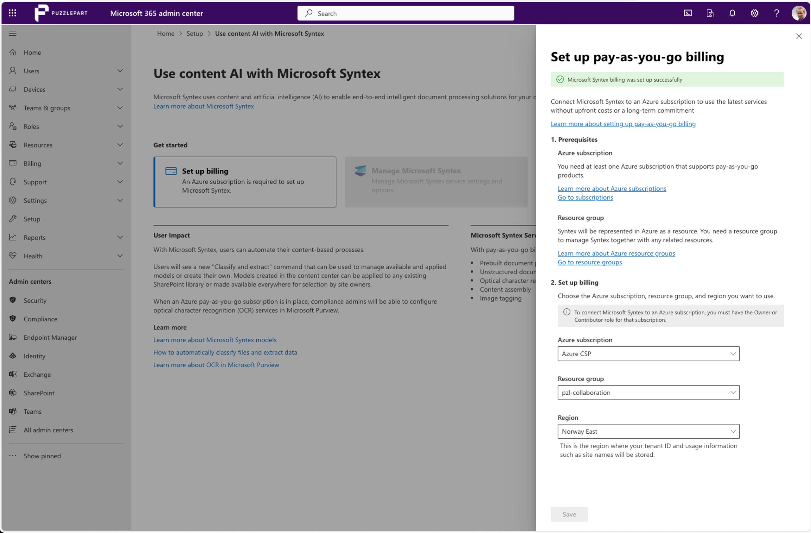Open the app launcher waffle icon
The image size is (811, 533).
pyautogui.click(x=12, y=13)
